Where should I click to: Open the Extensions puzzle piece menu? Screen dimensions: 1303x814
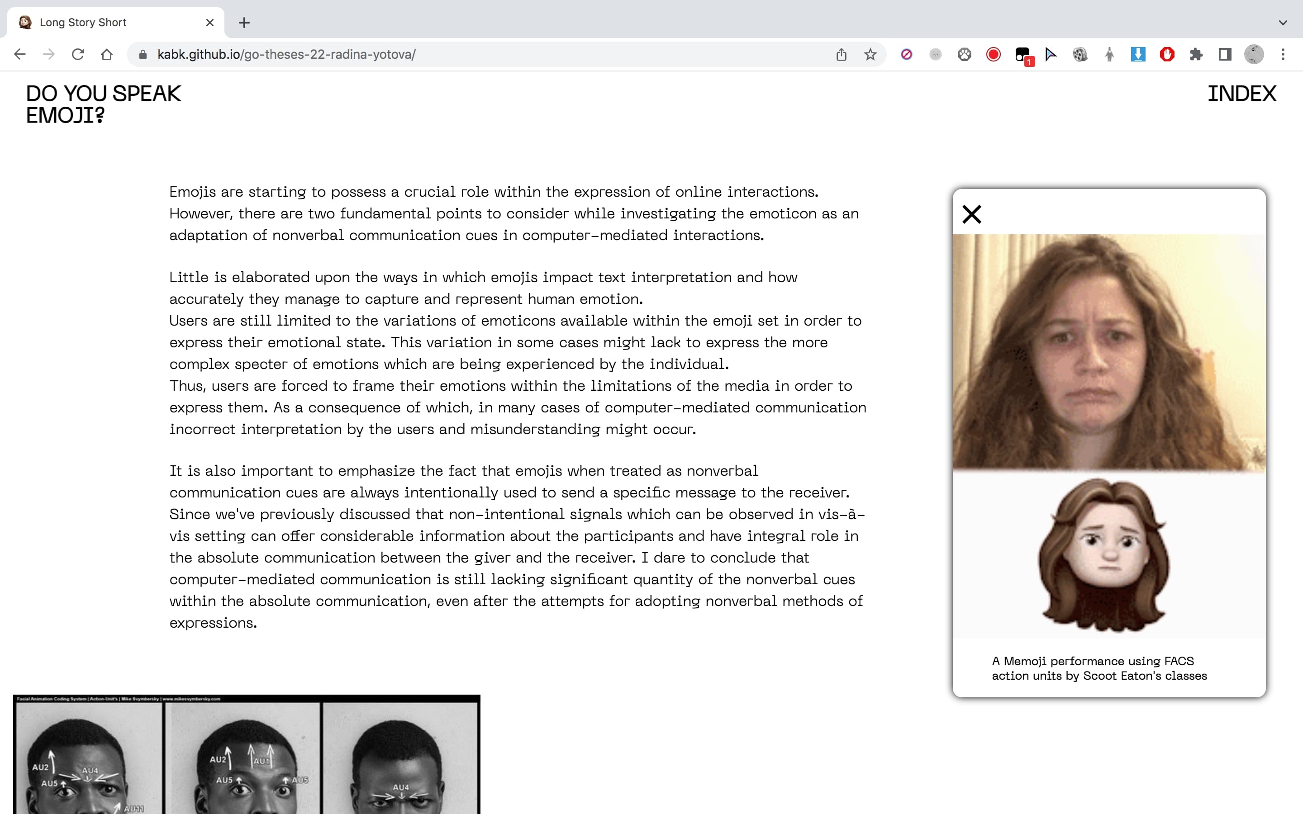(1196, 54)
